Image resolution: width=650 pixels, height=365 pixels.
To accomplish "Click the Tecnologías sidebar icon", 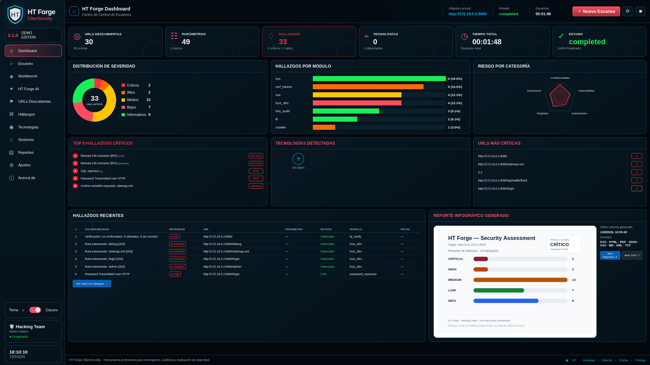I will pos(12,127).
